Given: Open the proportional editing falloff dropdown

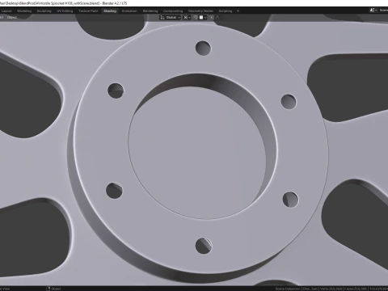Looking at the screenshot, I should click(x=219, y=18).
